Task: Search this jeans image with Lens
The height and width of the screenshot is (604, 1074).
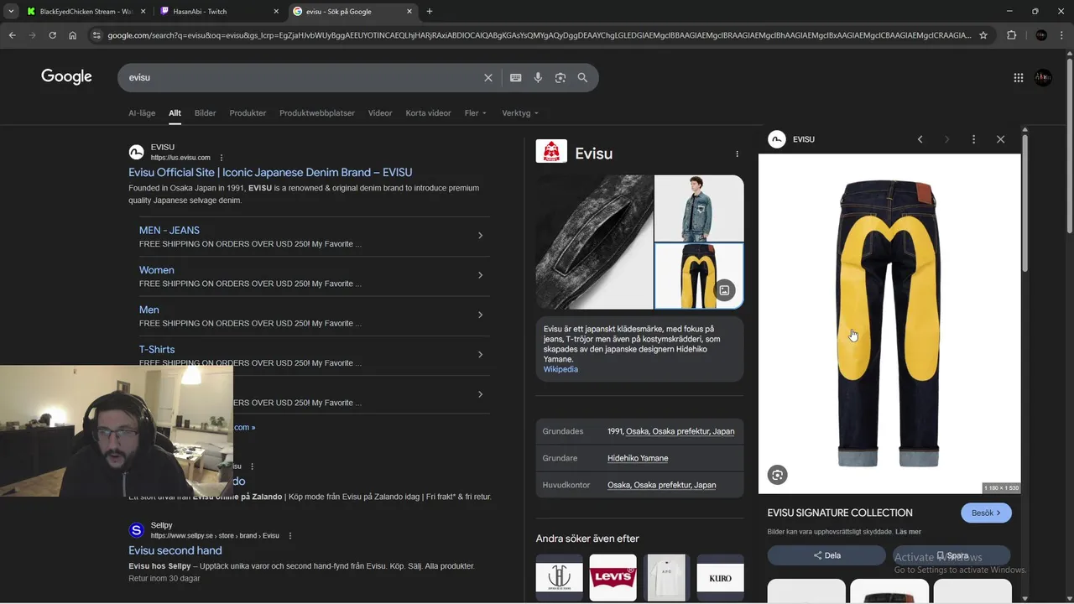Action: 778,475
